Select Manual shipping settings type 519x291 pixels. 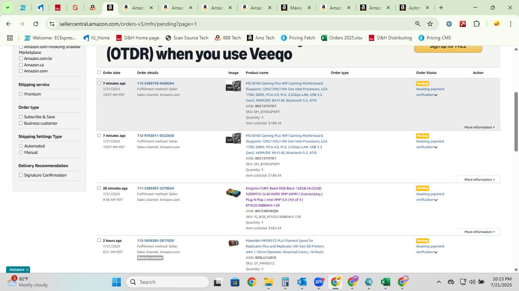coord(21,152)
